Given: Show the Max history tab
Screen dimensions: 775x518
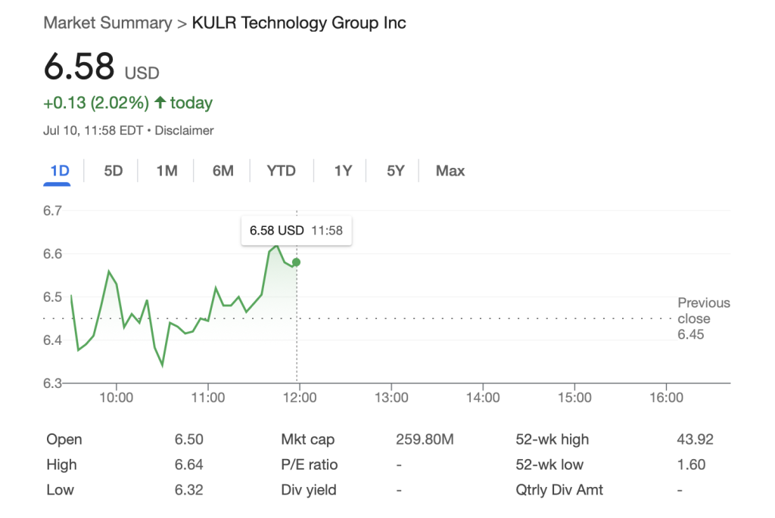Looking at the screenshot, I should (450, 171).
